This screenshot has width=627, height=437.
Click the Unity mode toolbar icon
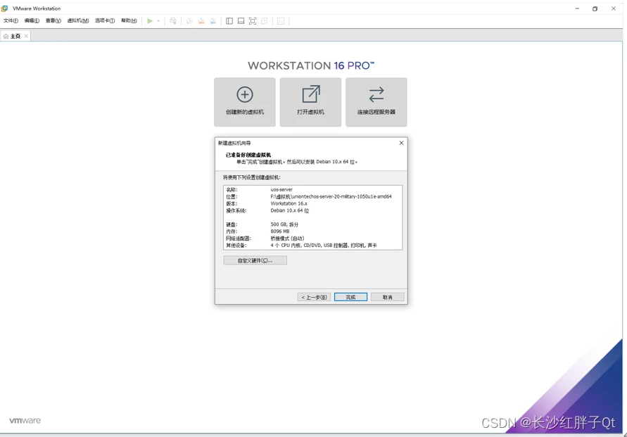(264, 21)
